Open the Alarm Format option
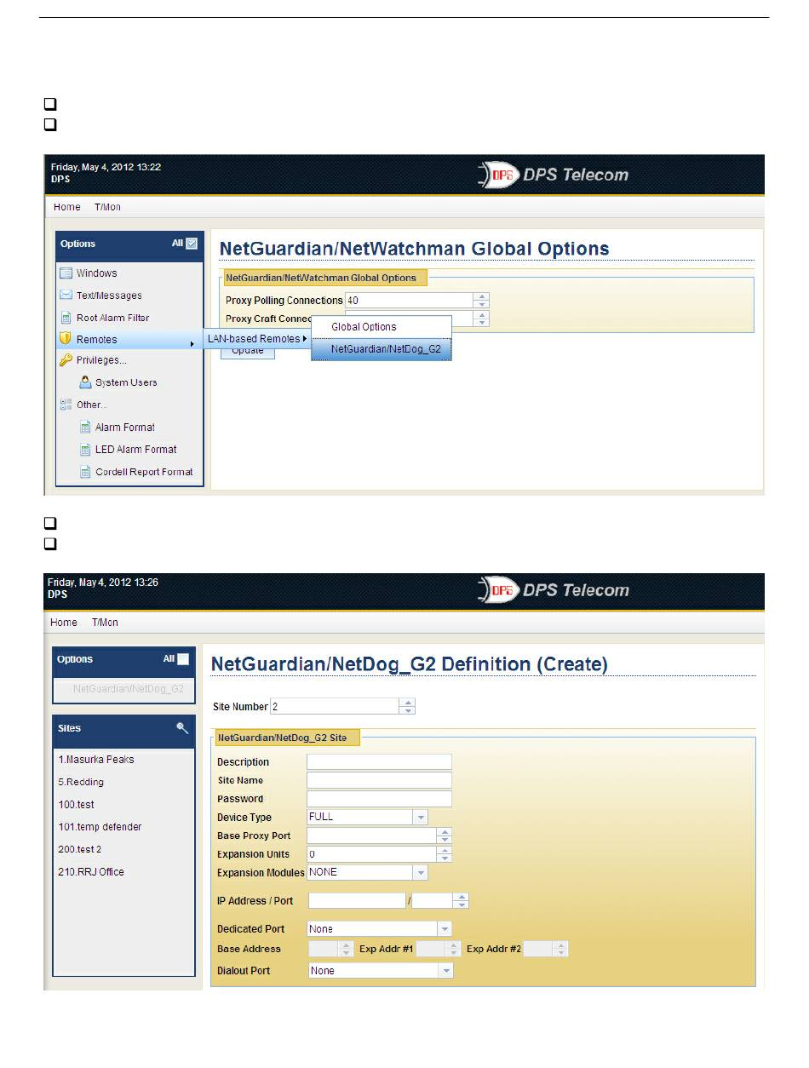The width and height of the screenshot is (809, 1068). point(125,428)
